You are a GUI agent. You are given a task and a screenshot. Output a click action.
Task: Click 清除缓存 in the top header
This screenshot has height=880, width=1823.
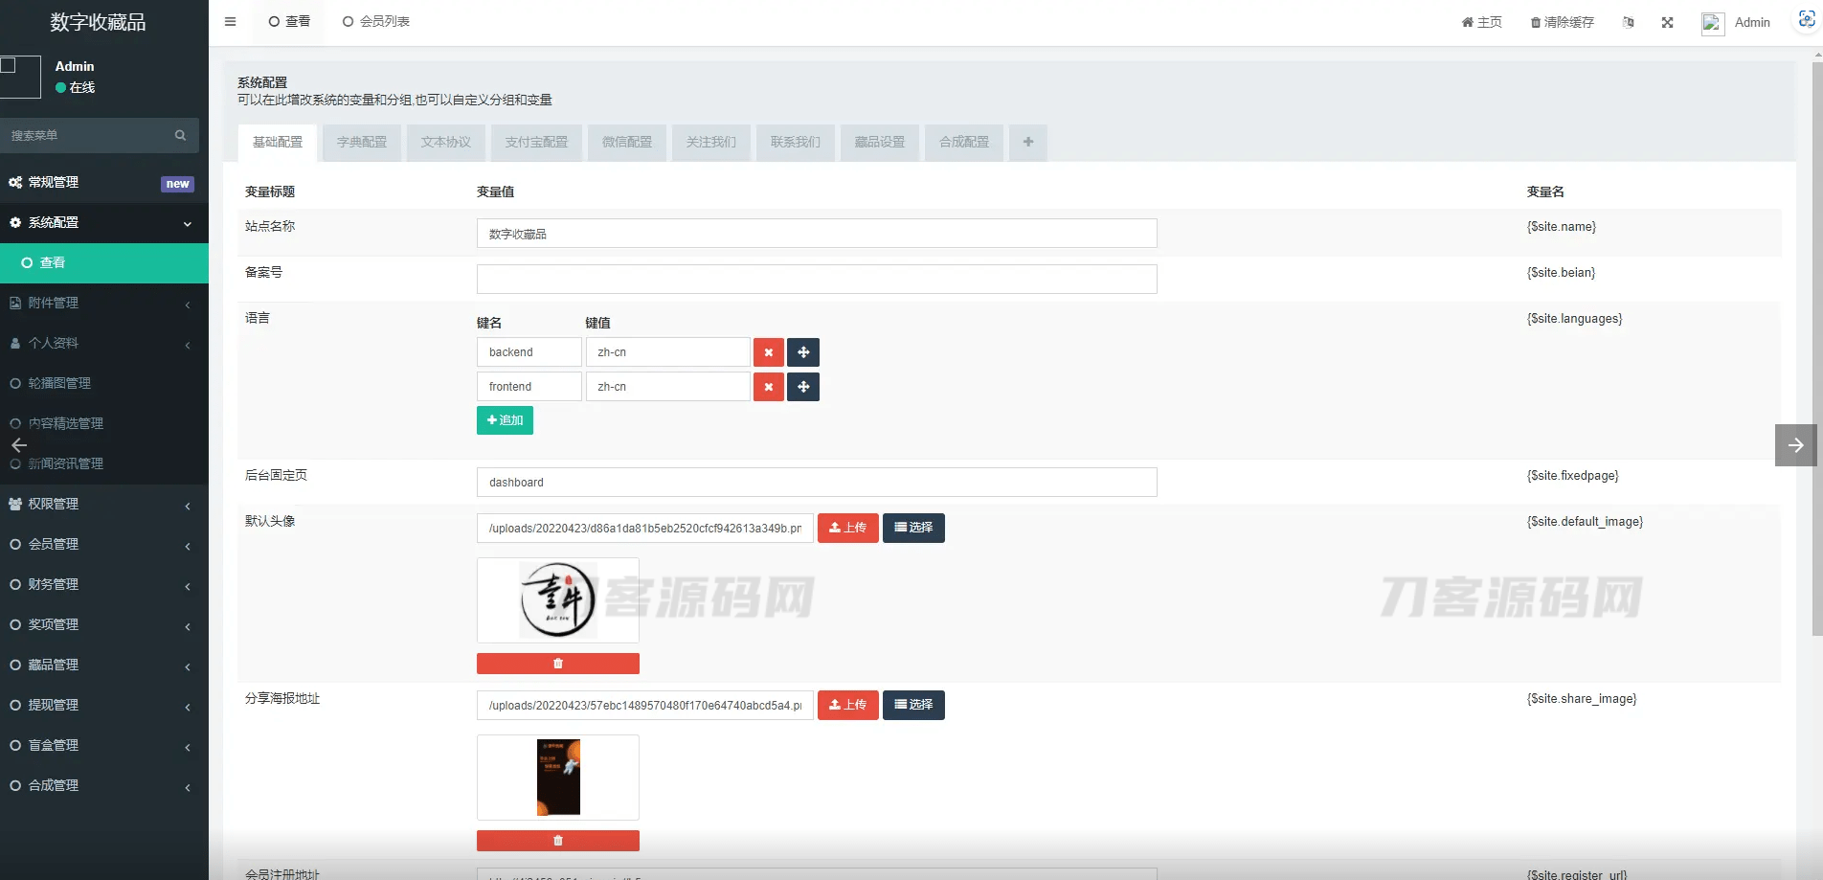[1562, 22]
